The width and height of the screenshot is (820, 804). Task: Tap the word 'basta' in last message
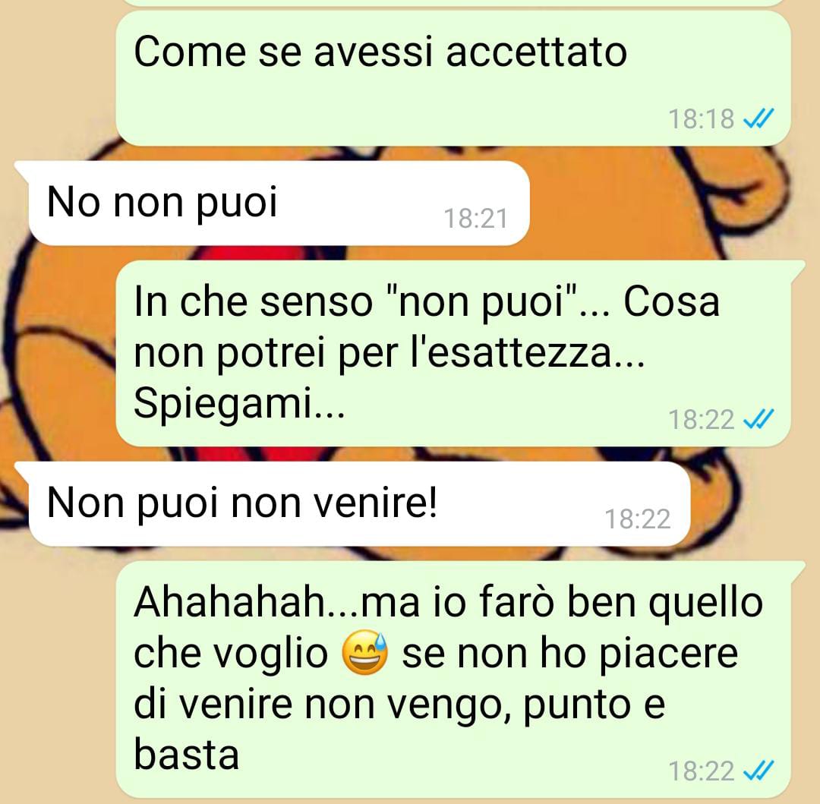click(x=186, y=755)
